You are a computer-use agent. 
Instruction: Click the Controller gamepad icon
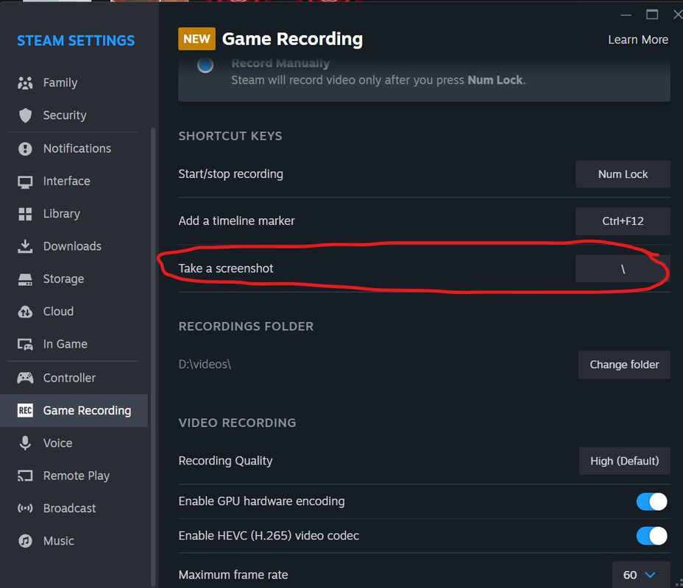25,378
